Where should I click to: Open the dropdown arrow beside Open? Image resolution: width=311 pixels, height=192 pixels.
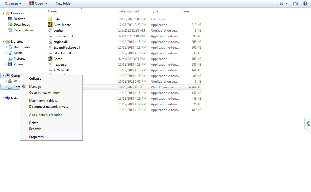(46, 4)
